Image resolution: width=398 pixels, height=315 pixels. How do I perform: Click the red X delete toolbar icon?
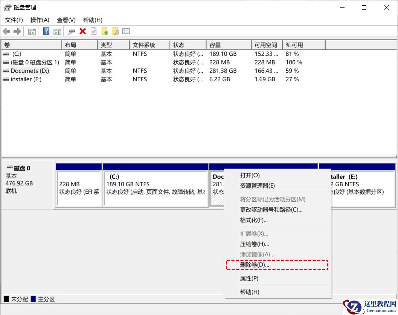pos(83,31)
